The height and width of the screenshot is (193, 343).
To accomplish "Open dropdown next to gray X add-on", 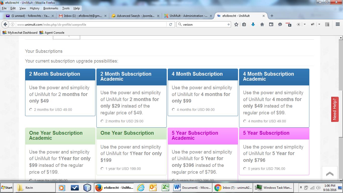I will (305, 24).
